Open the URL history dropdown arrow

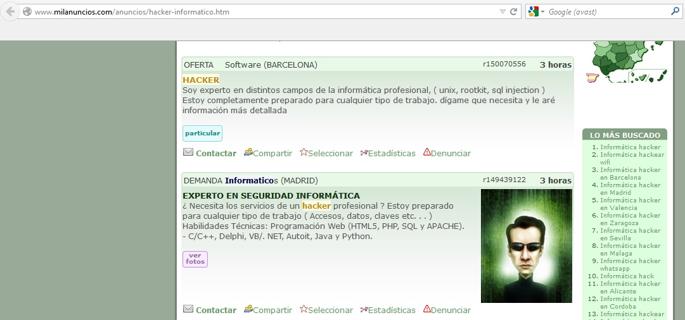tap(503, 12)
